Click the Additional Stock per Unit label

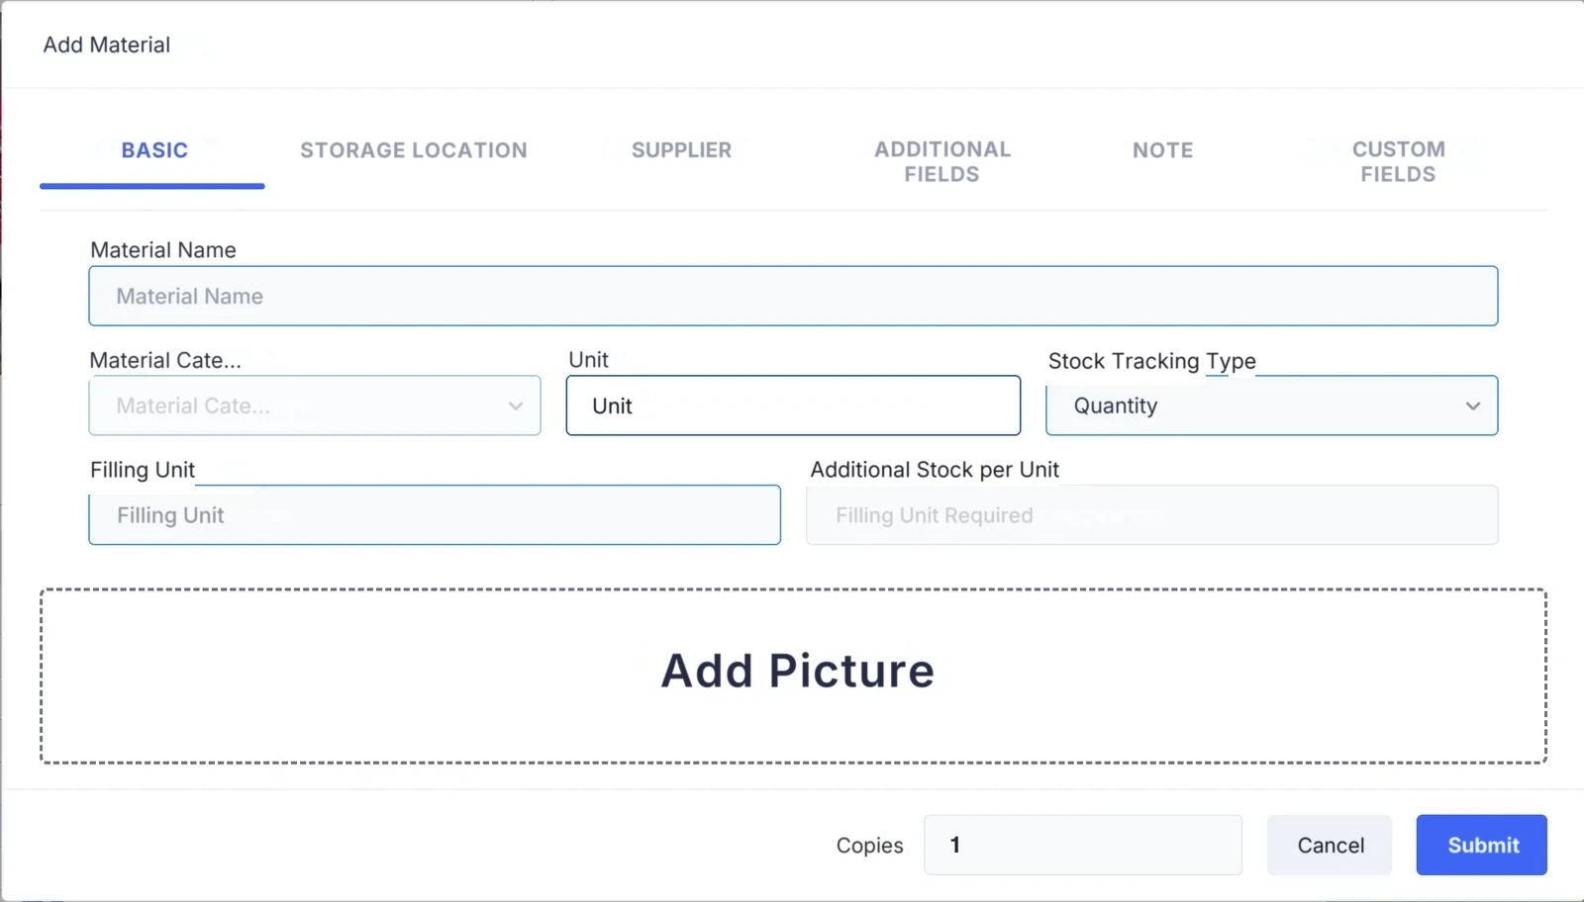coord(935,470)
